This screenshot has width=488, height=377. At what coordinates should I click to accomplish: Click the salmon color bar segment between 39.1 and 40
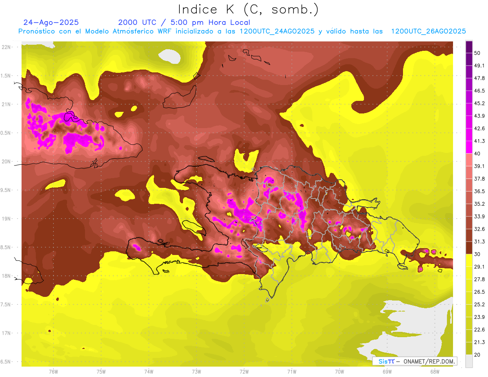pos(469,159)
